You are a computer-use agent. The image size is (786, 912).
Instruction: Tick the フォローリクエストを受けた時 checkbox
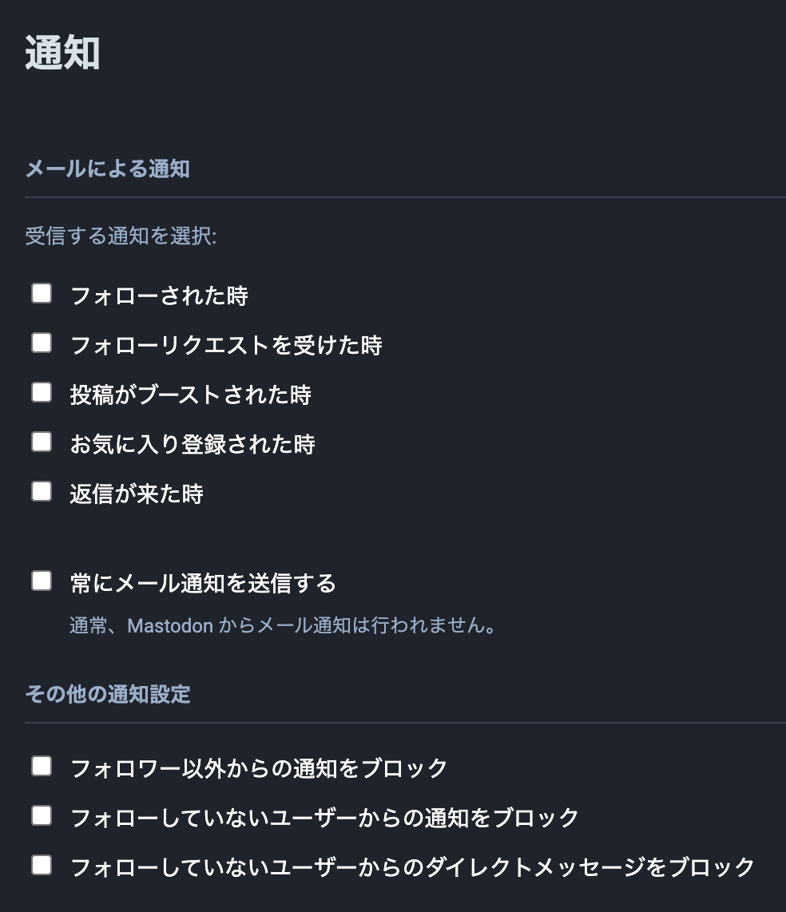(x=42, y=343)
